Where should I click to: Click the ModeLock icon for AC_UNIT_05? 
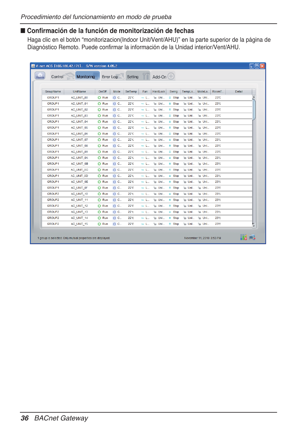[x=200, y=128]
